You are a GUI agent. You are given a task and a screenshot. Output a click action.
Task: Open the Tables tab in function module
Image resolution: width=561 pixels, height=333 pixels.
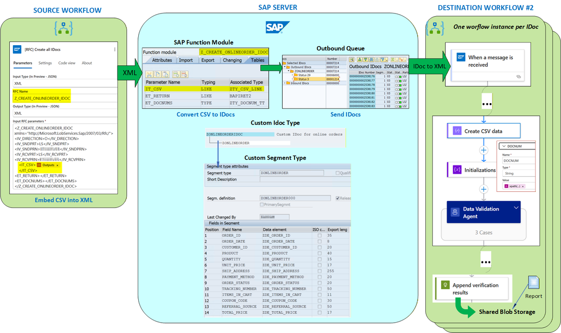(257, 60)
